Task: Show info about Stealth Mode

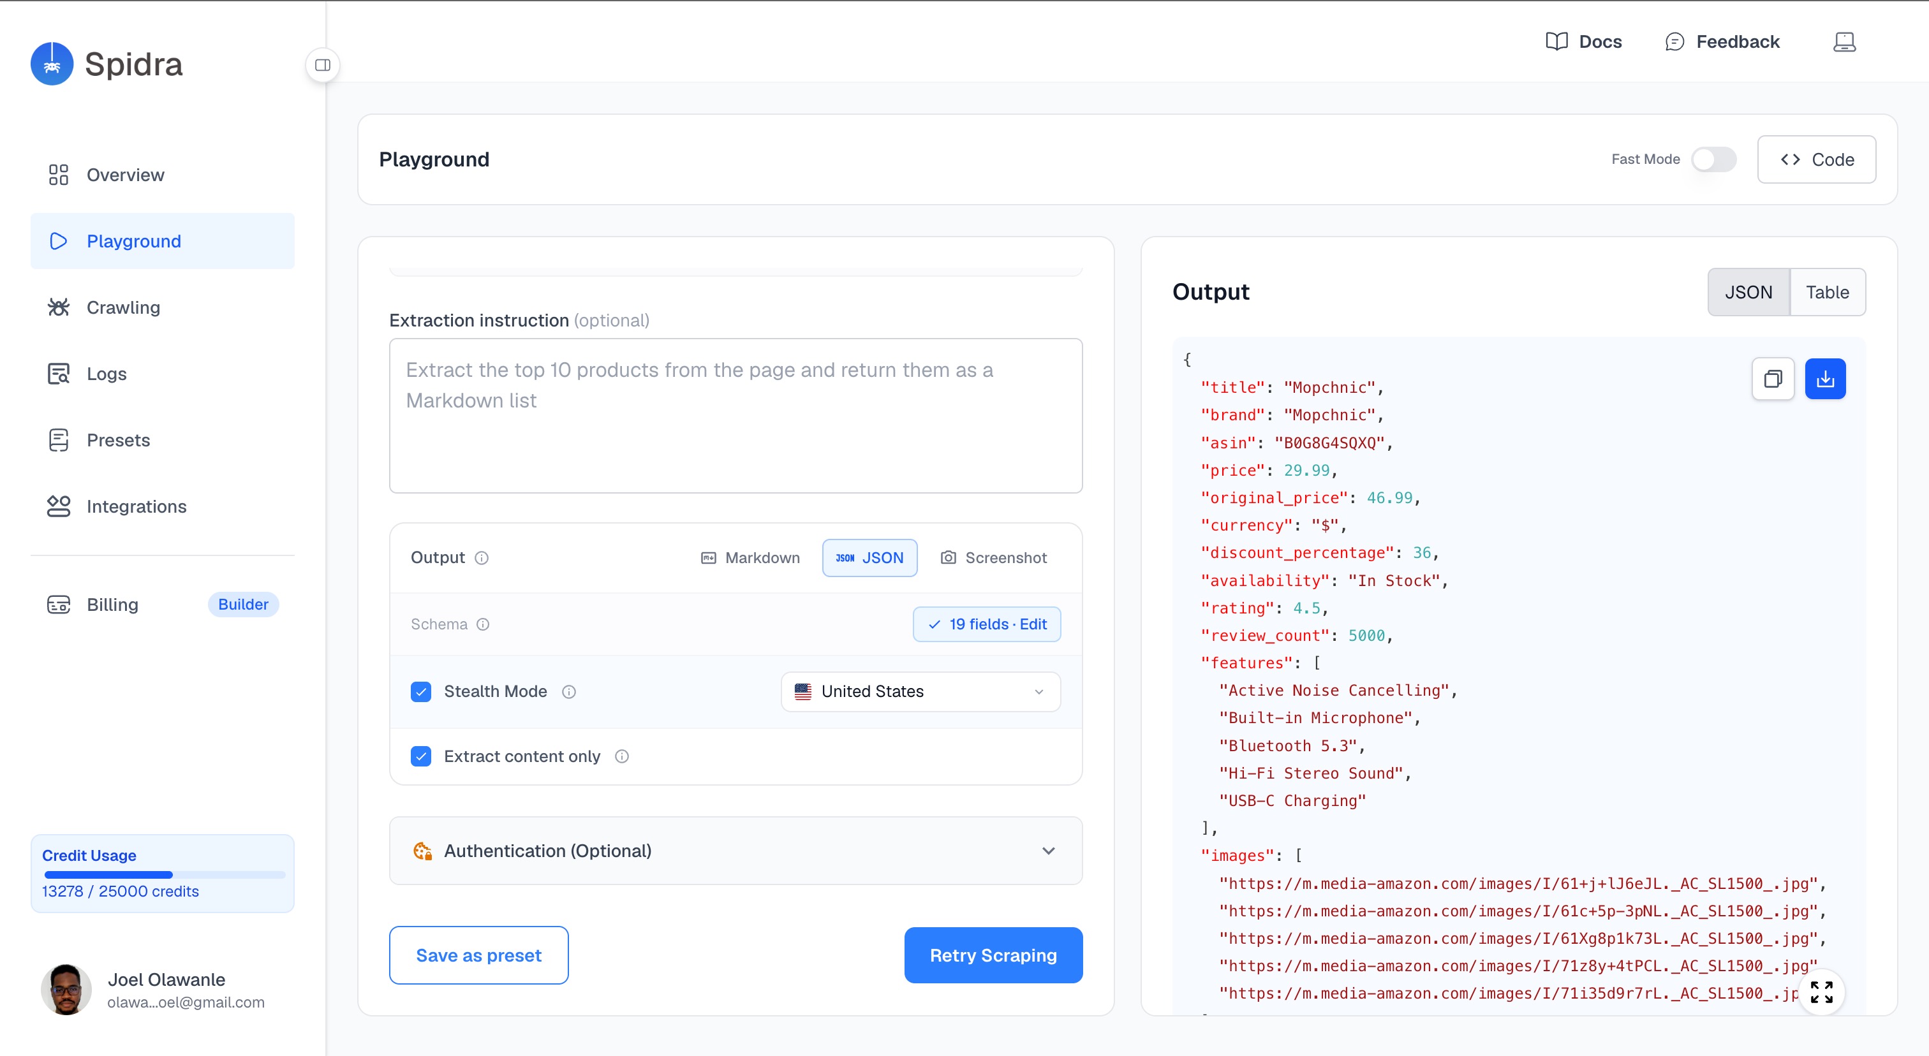Action: [x=569, y=691]
